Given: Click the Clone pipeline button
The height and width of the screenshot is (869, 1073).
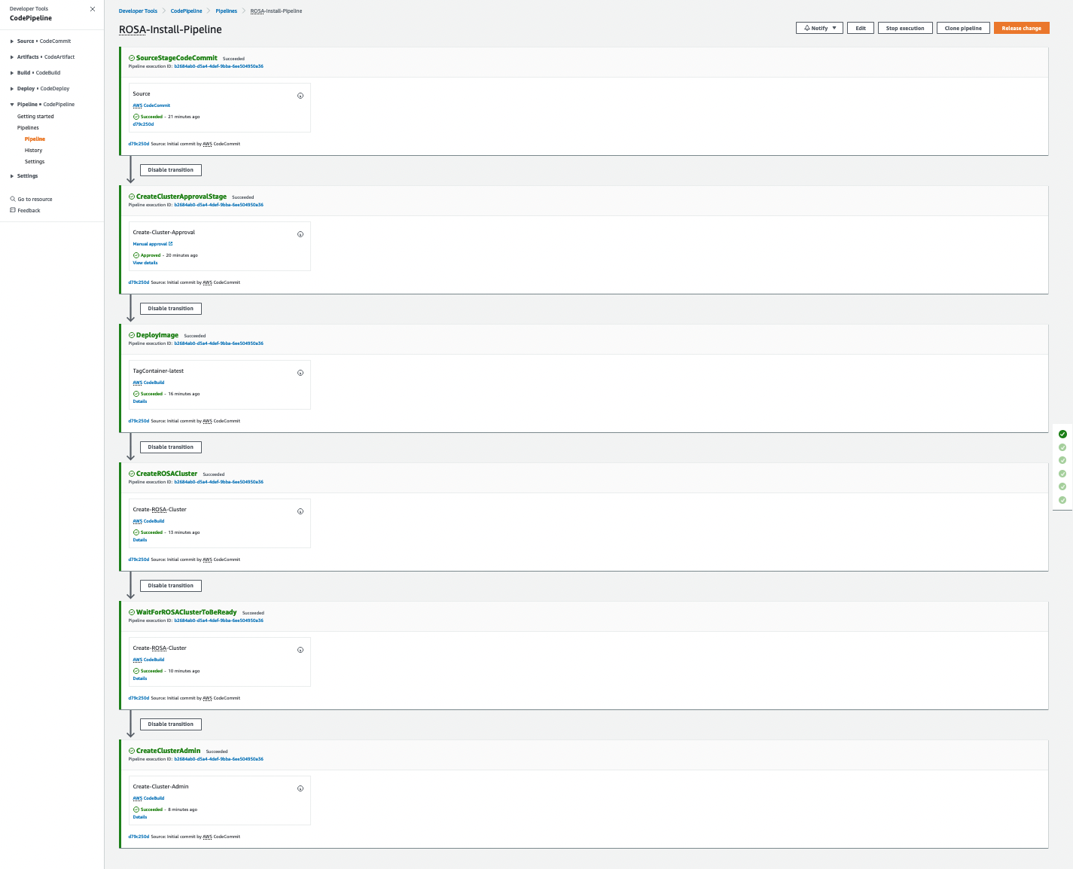Looking at the screenshot, I should (963, 28).
